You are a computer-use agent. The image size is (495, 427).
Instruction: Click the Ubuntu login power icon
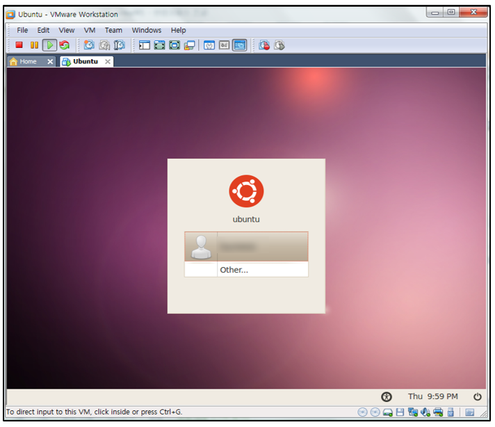[x=478, y=396]
